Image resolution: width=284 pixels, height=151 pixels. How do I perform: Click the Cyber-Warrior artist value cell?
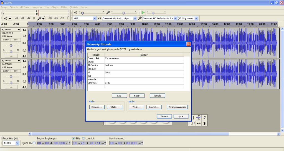click(x=144, y=58)
